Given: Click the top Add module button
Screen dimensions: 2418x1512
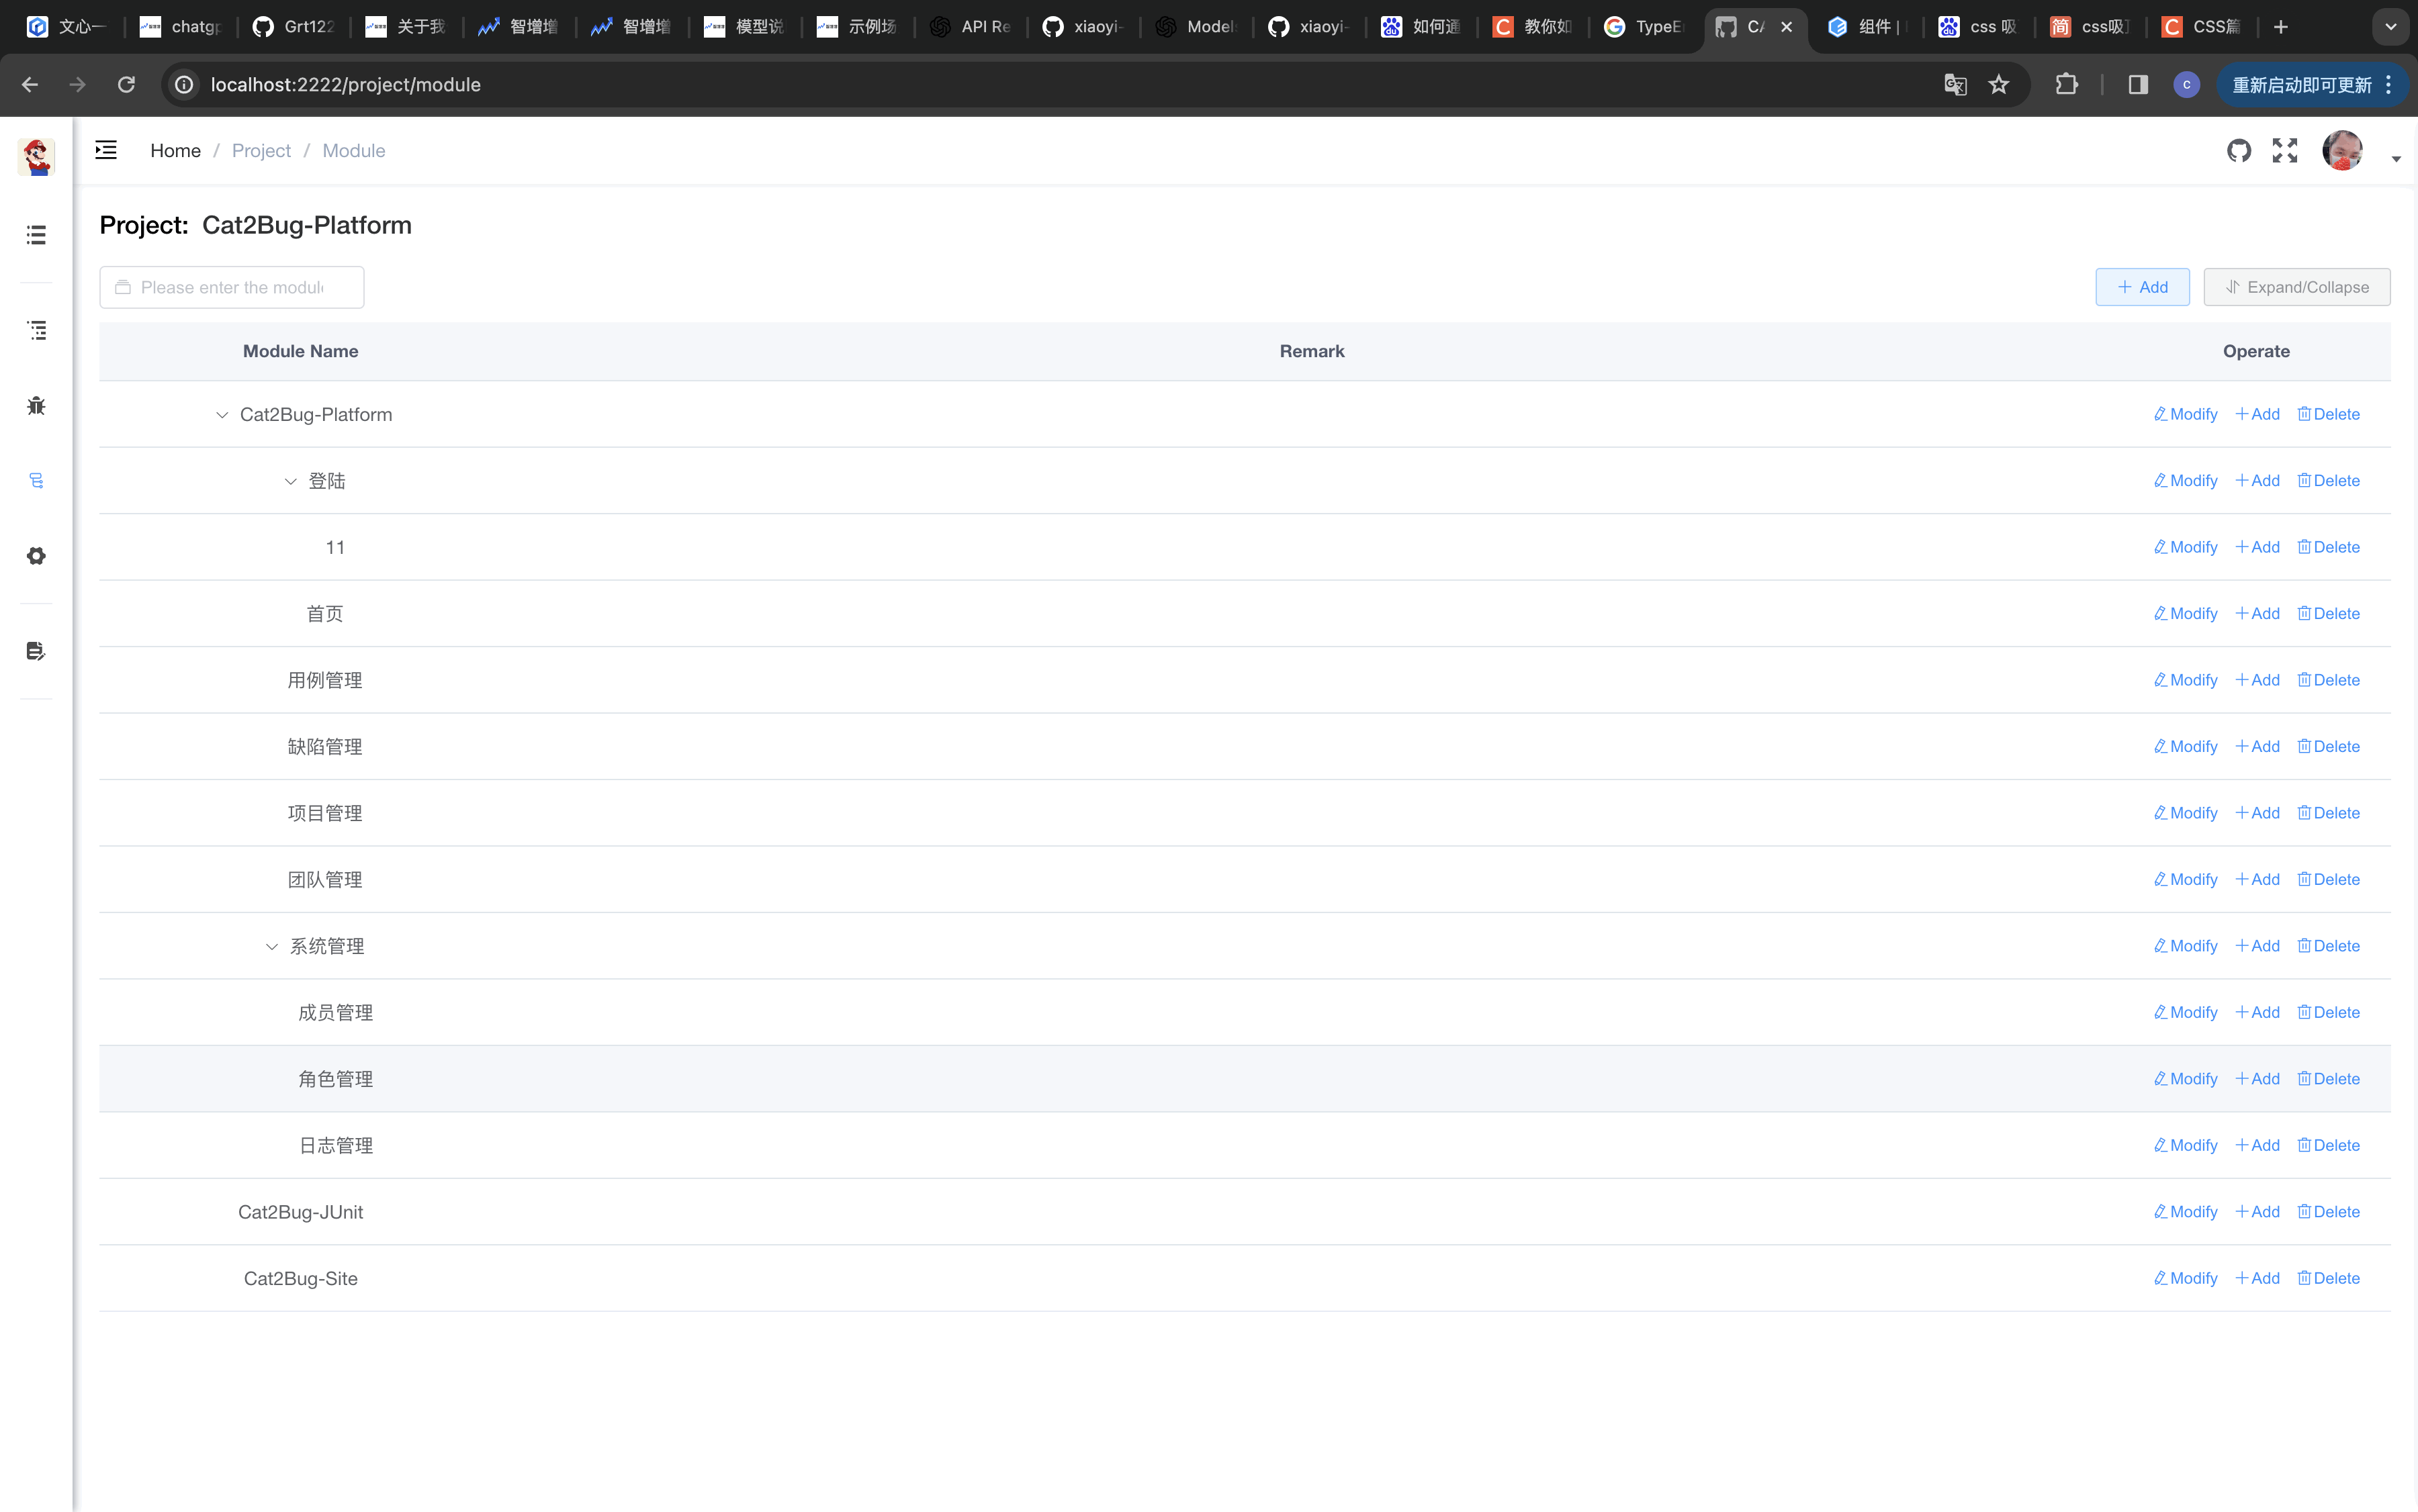Looking at the screenshot, I should coord(2142,287).
